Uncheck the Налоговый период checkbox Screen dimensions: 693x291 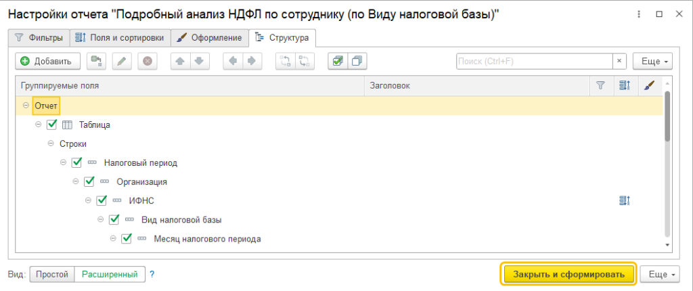(x=77, y=162)
